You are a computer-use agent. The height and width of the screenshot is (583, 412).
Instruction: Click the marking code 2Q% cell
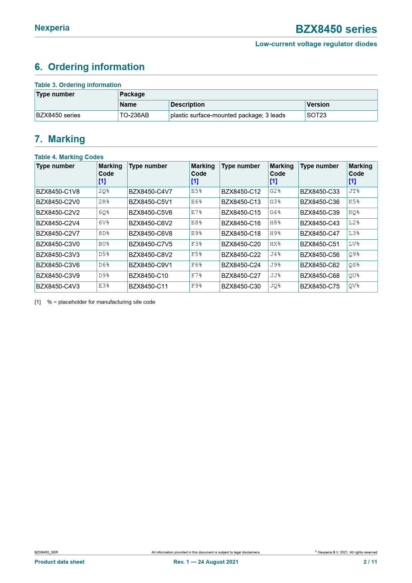coord(104,191)
